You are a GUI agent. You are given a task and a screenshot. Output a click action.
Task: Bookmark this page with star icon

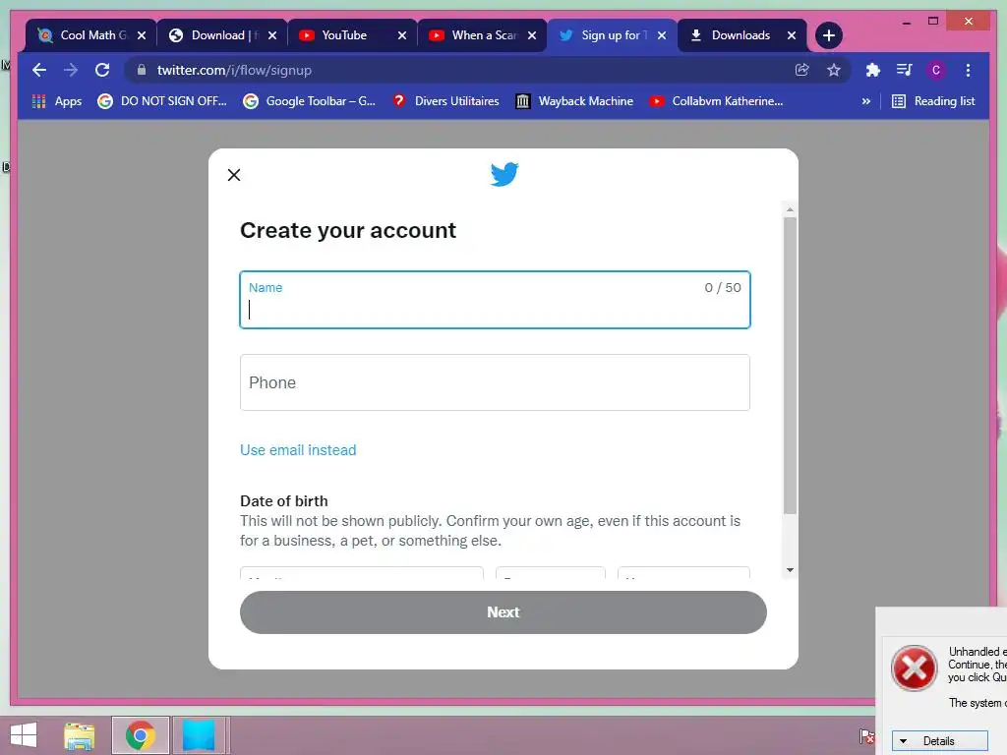click(834, 70)
